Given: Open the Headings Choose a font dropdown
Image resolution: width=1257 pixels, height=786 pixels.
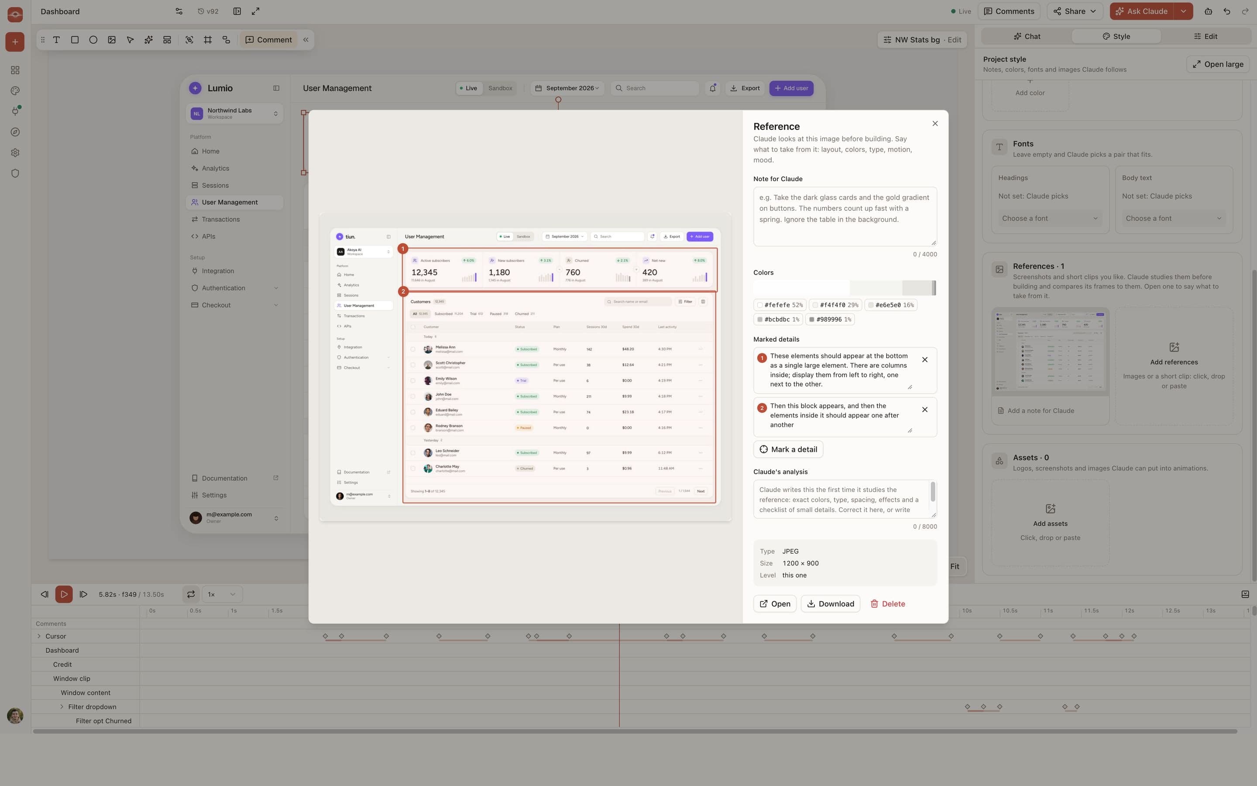Looking at the screenshot, I should 1050,218.
